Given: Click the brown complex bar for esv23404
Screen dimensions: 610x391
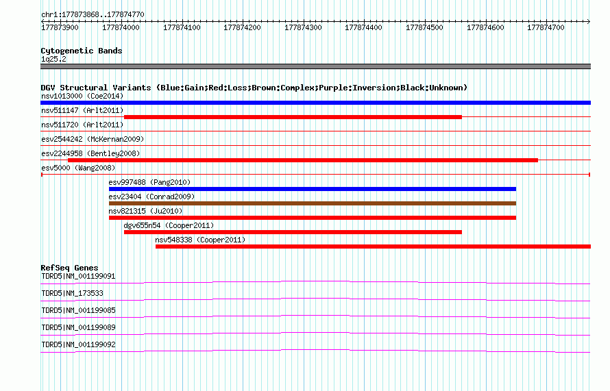Looking at the screenshot, I should [313, 203].
